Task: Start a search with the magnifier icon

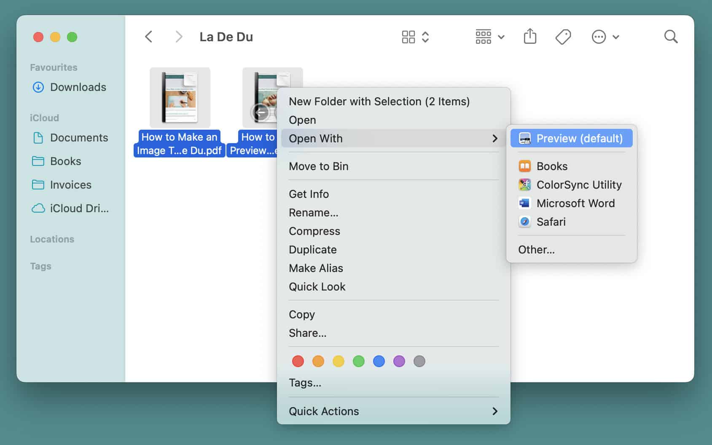Action: click(671, 37)
